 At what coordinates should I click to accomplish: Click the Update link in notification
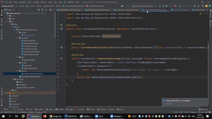[169, 103]
